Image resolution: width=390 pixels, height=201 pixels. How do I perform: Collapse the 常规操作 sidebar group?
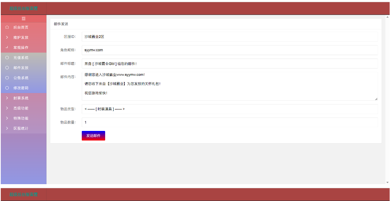(21, 48)
